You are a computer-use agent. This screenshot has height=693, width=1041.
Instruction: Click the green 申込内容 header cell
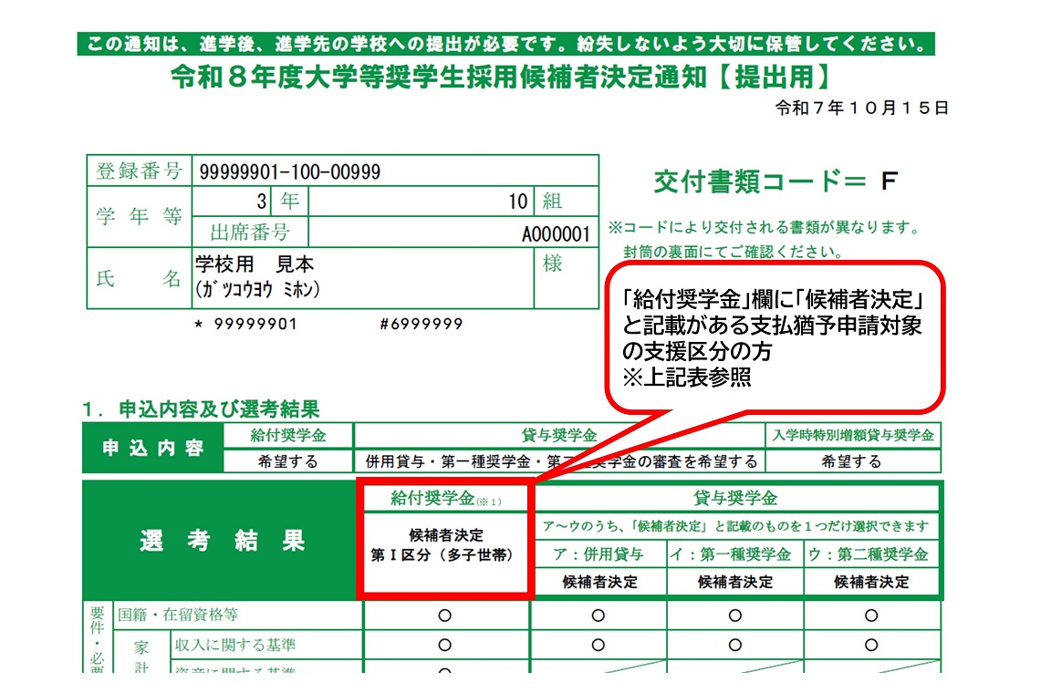point(152,449)
